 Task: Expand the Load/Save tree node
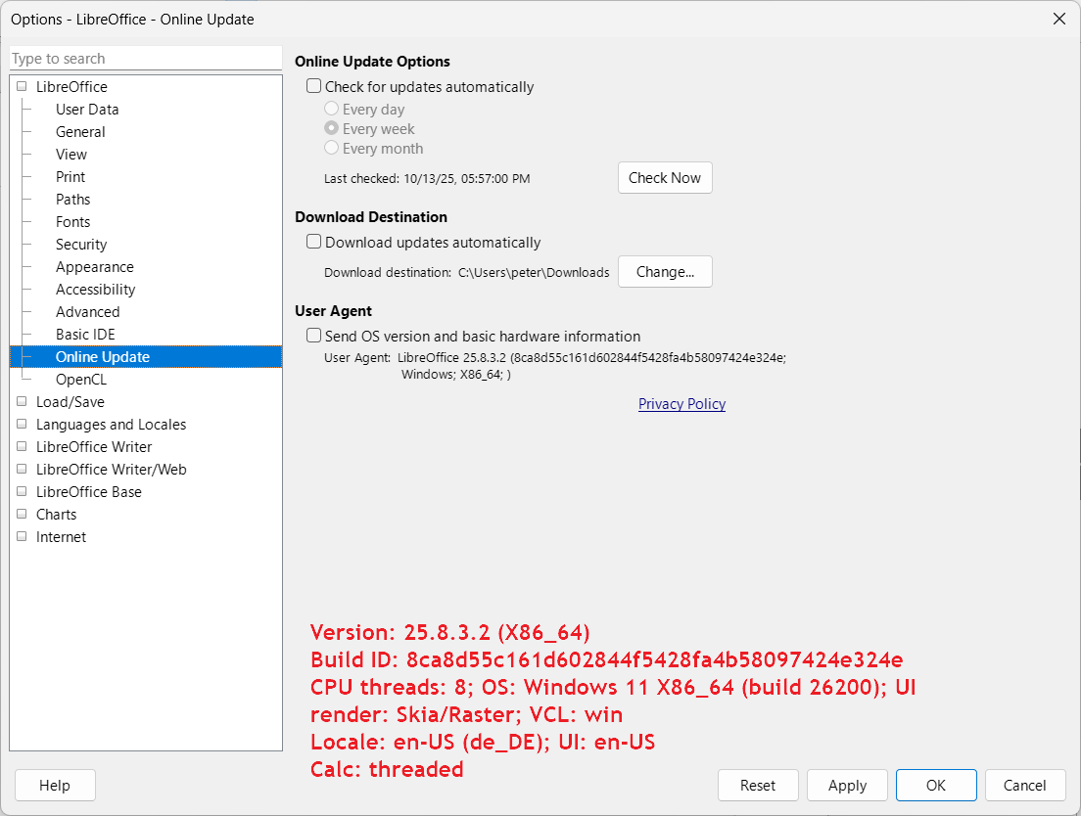[22, 402]
